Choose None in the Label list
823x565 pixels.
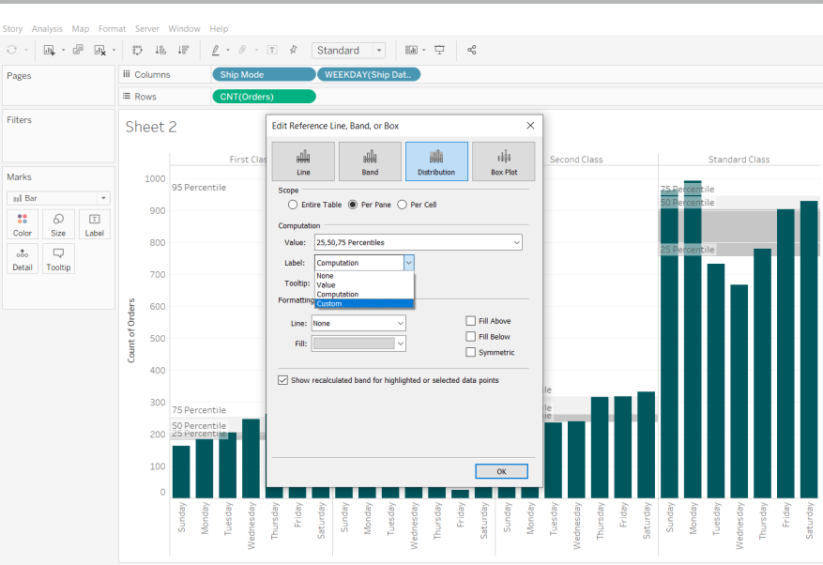pos(364,276)
